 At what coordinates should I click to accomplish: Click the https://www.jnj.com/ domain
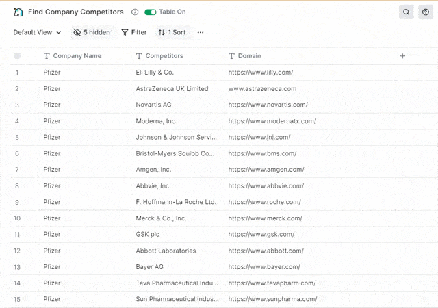[259, 137]
